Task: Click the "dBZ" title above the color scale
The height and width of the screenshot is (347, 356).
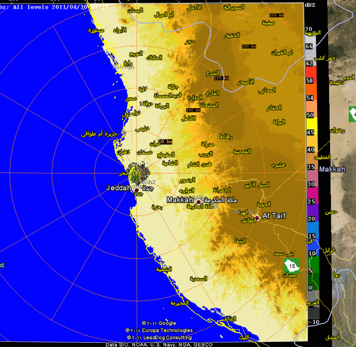Action: point(310,5)
